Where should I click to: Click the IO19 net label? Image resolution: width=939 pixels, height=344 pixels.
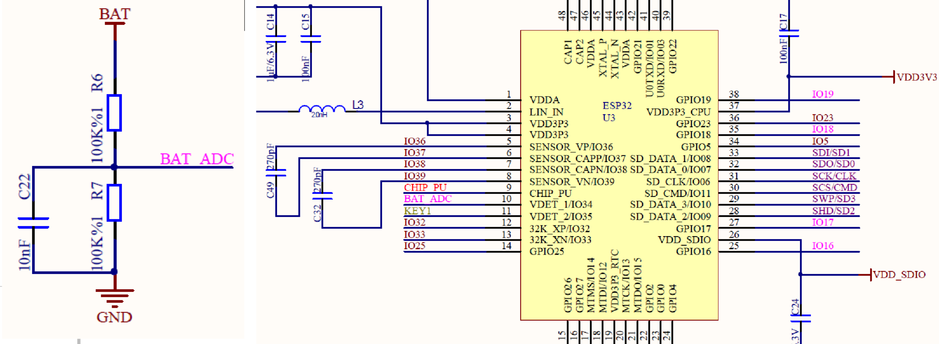point(822,94)
